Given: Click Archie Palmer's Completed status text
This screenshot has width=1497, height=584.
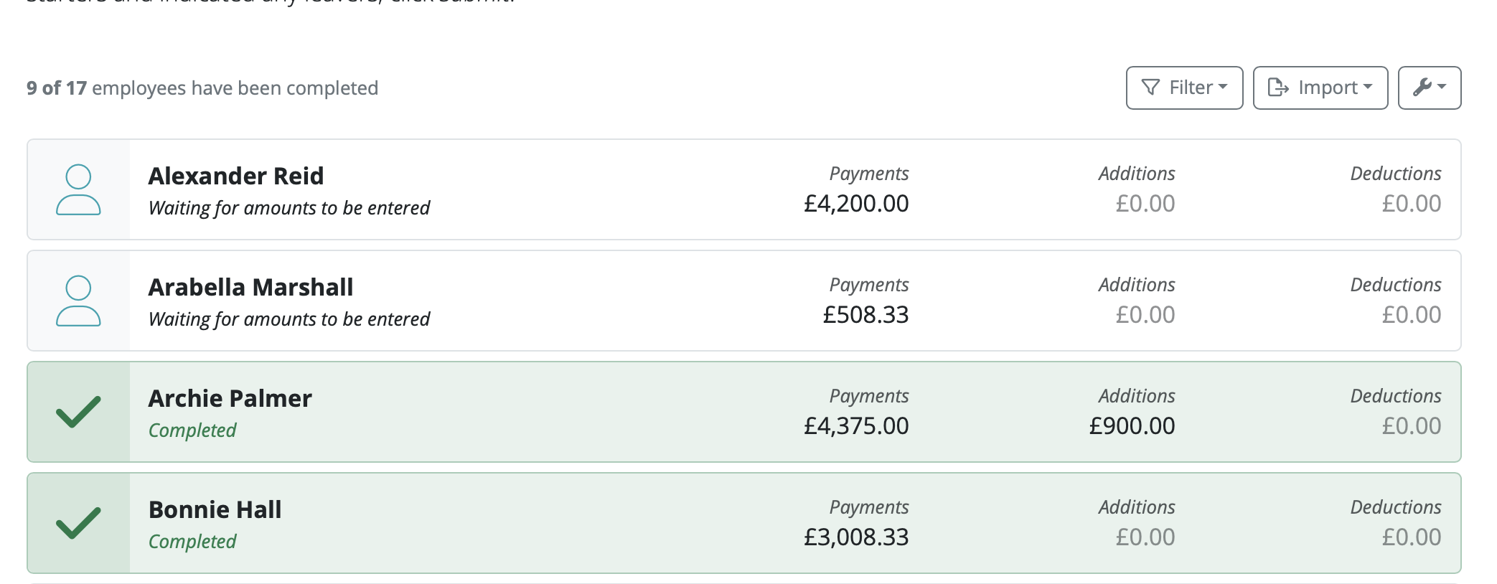Looking at the screenshot, I should pyautogui.click(x=192, y=430).
